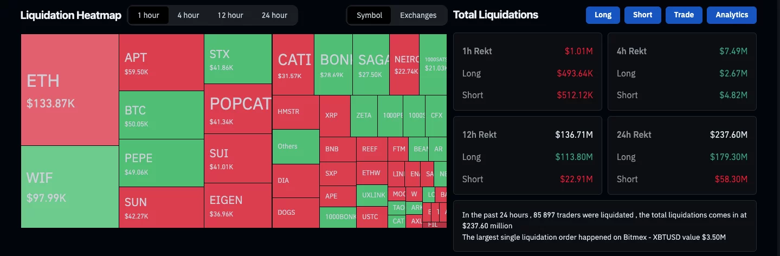Click the red SUN $42.27K tile

(x=162, y=207)
